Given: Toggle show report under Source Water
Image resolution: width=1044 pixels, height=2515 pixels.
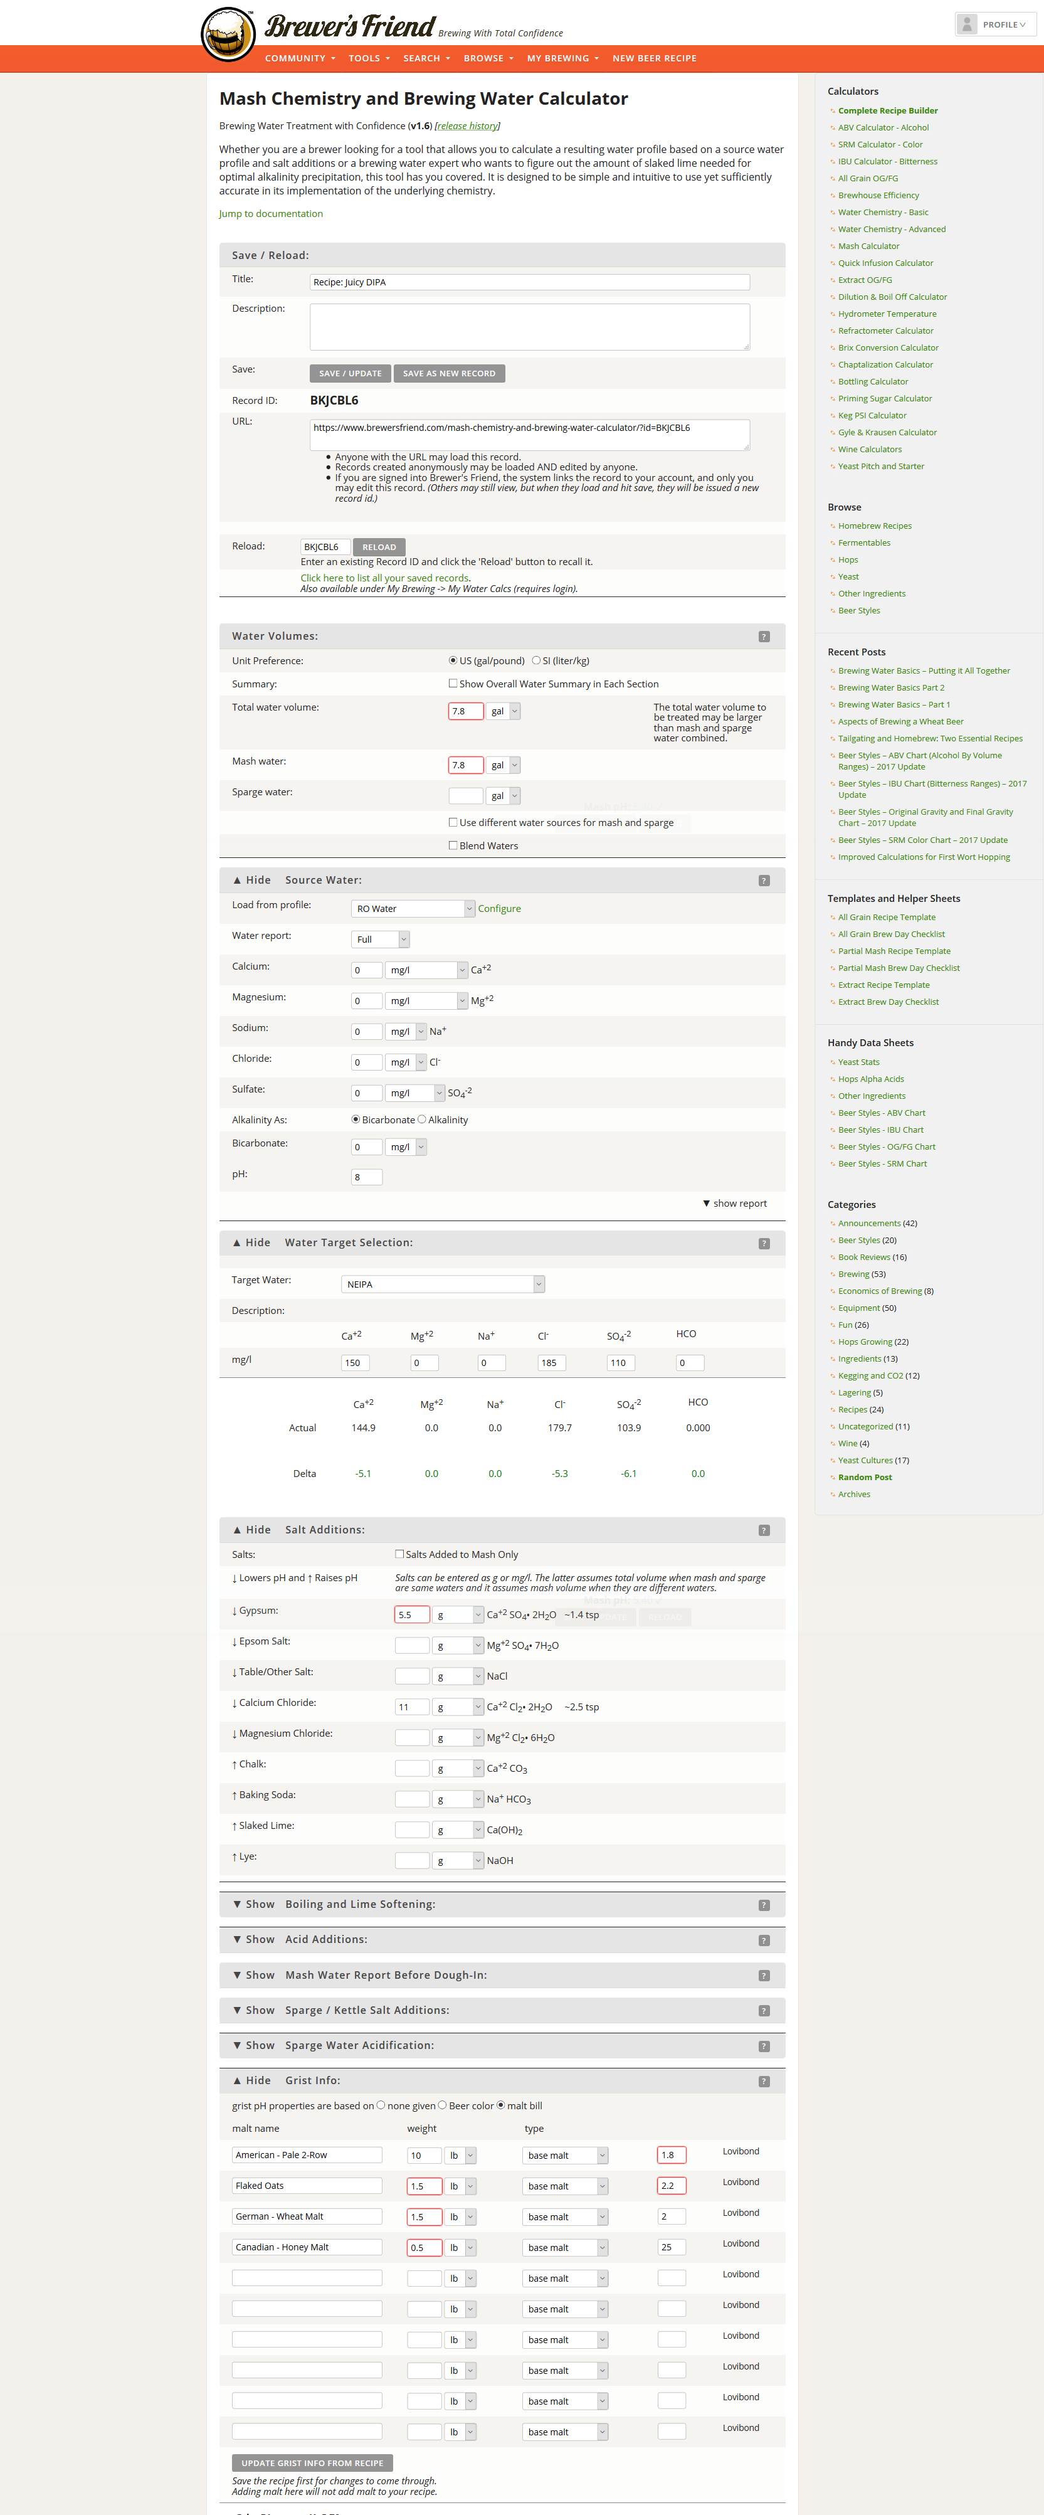Looking at the screenshot, I should click(735, 1203).
